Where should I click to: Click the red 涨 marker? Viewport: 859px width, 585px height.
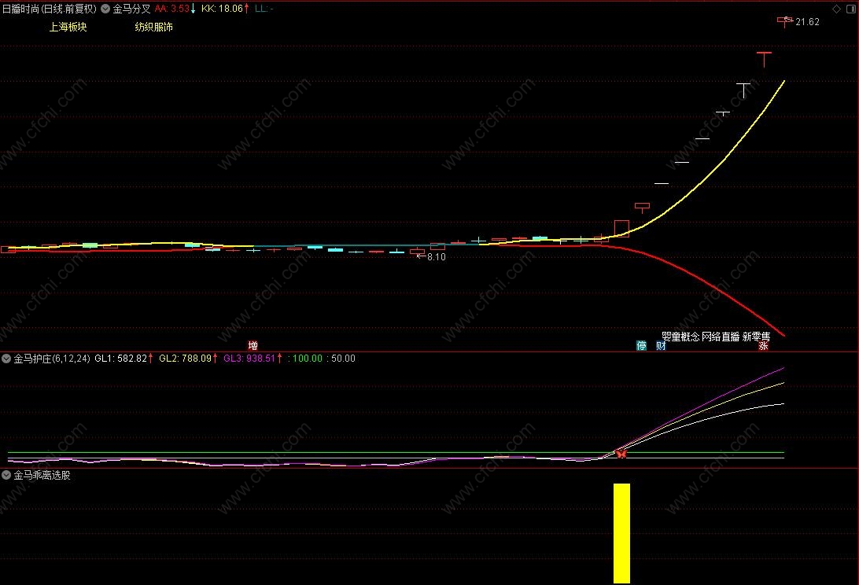click(763, 346)
